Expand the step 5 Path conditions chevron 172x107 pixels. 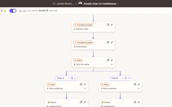pos(85,89)
